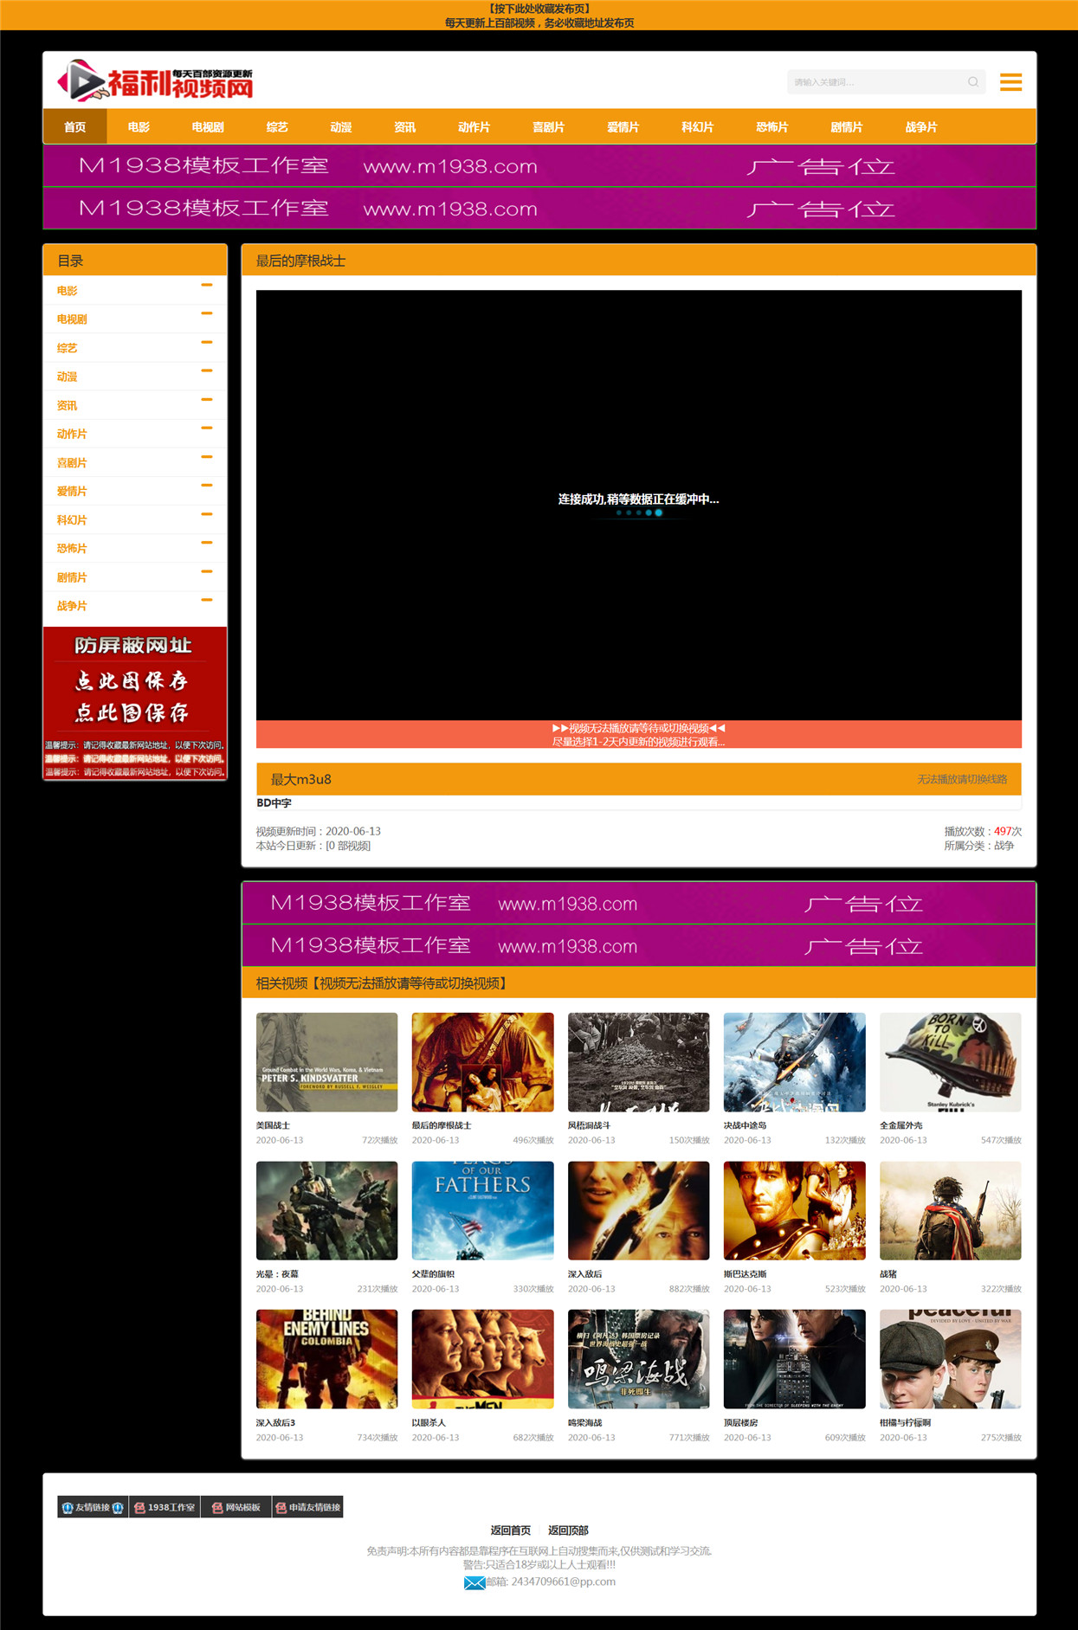The height and width of the screenshot is (1630, 1078).
Task: Open the 综艺 navigation tab
Action: click(277, 126)
